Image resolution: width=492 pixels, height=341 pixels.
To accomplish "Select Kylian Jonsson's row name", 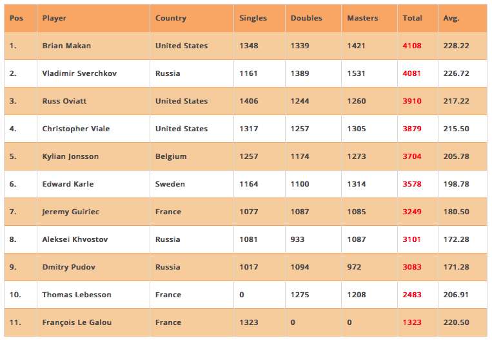I will [70, 156].
